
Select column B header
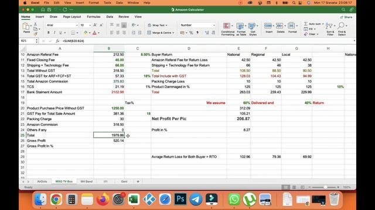click(x=109, y=48)
